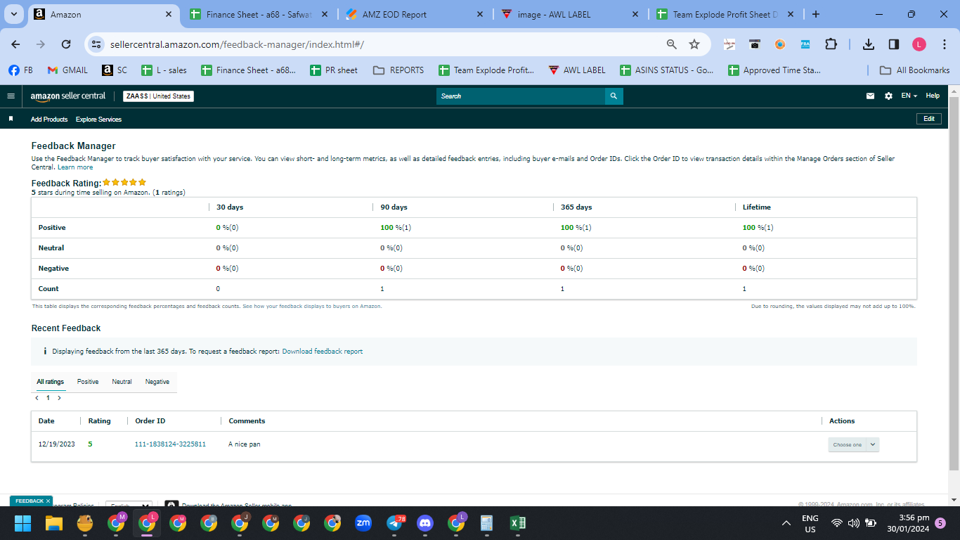The width and height of the screenshot is (960, 540).
Task: Open the Help link in the header
Action: coord(933,96)
